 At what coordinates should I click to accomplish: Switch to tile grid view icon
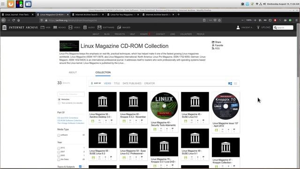230,84
